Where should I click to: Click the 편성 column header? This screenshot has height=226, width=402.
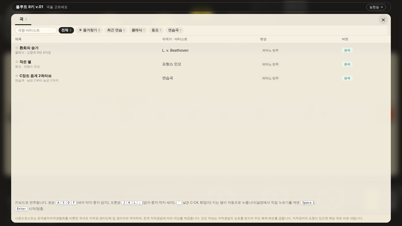[x=263, y=39]
